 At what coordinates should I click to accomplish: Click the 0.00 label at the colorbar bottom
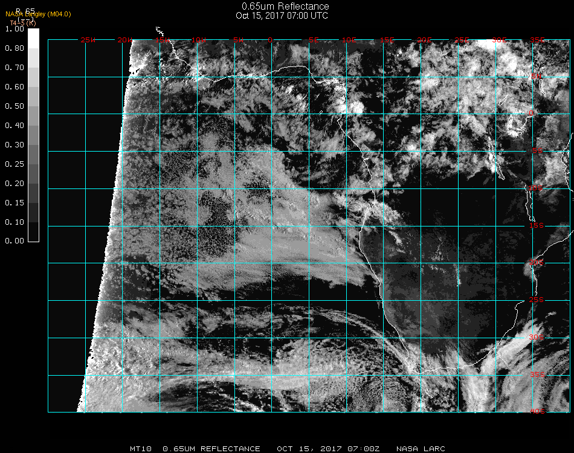tap(14, 241)
